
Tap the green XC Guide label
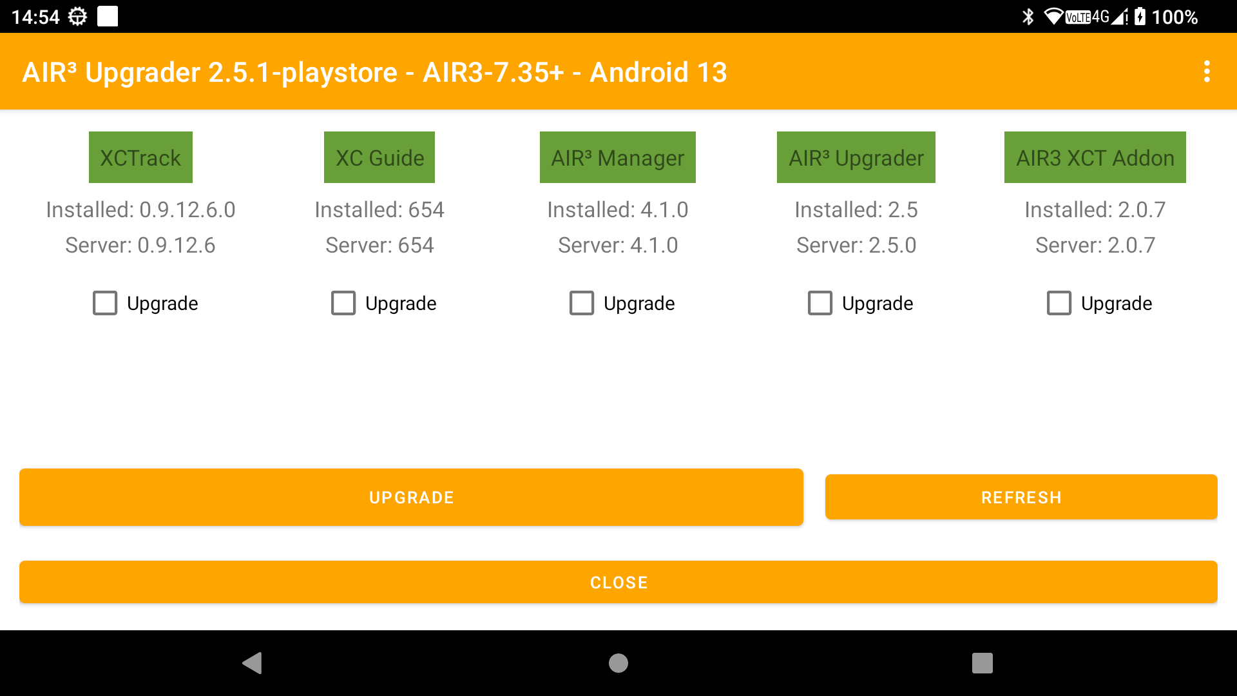point(379,157)
